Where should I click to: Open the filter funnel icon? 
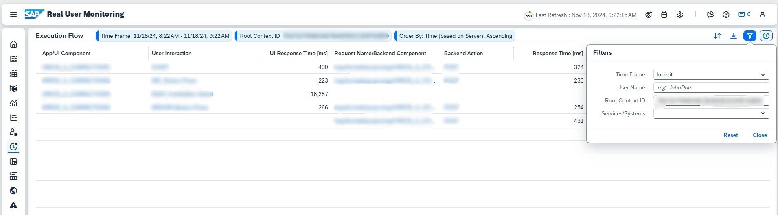coord(750,36)
